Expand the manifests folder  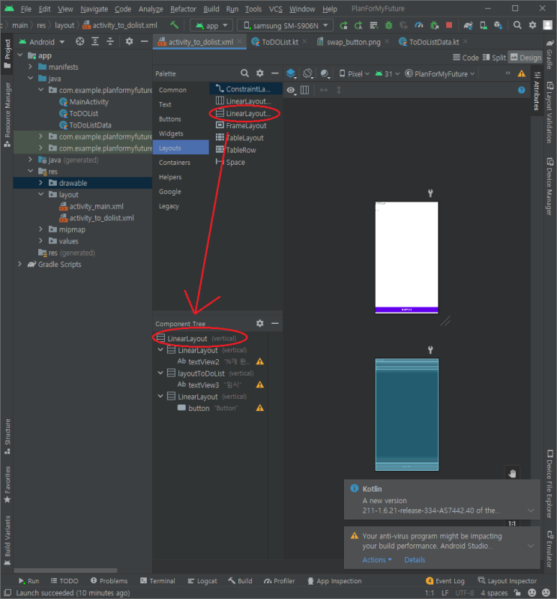(30, 67)
